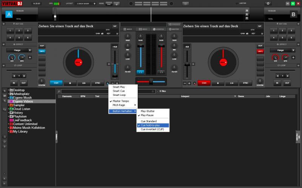The image size is (302, 188).
Task: Click the search magnifier icon in browser
Action: pyautogui.click(x=59, y=91)
